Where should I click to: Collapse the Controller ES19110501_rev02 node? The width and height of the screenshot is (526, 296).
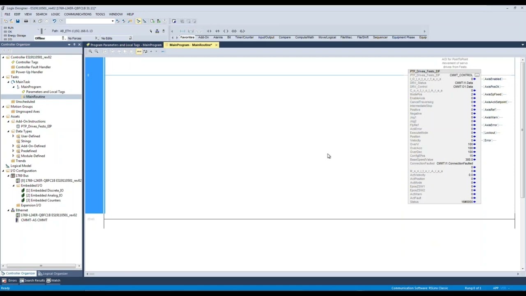pos(3,57)
